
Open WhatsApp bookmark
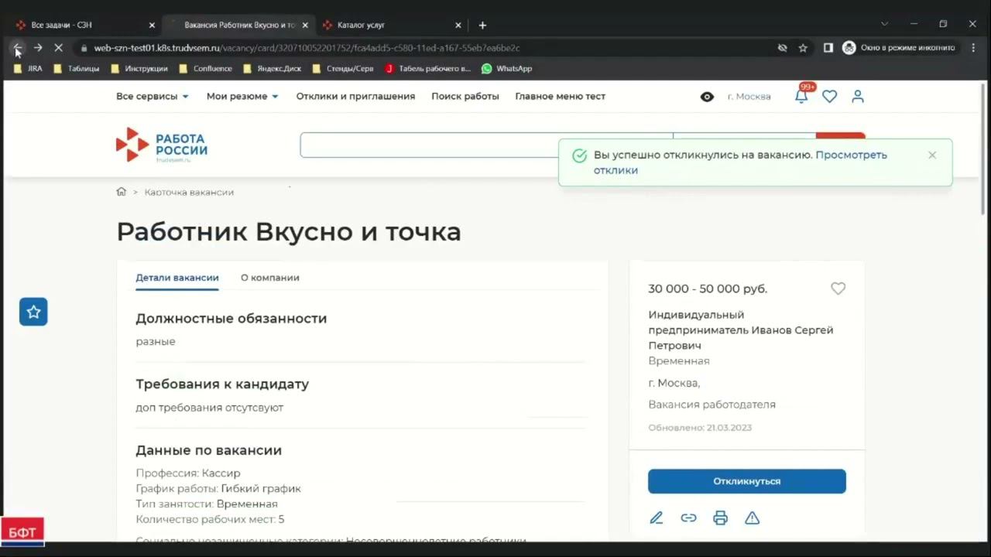tap(507, 69)
